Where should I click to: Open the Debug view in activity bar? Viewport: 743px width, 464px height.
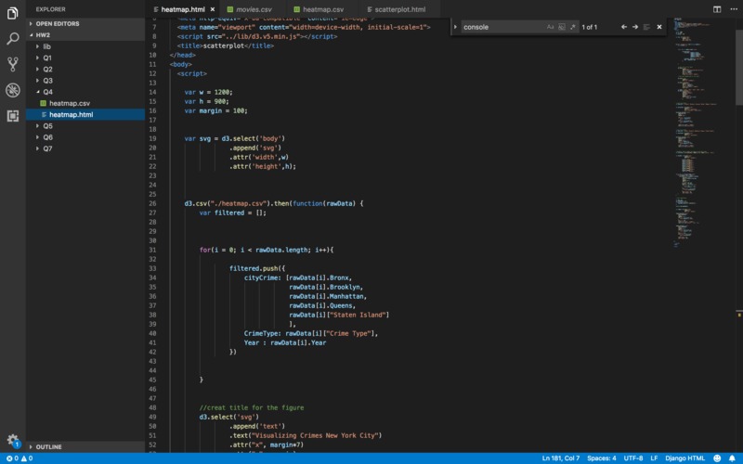tap(13, 90)
